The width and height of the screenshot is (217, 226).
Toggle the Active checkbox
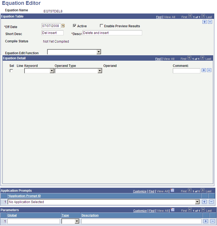click(x=74, y=26)
